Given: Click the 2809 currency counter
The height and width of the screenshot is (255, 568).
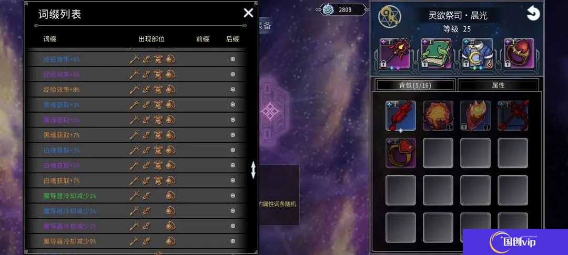Looking at the screenshot, I should pos(343,10).
